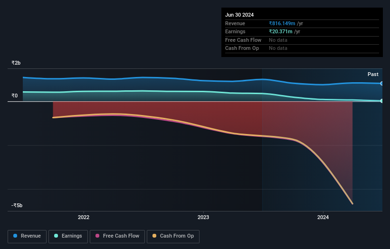Click the Free Cash Flow No data value
390x249 pixels.
click(x=278, y=40)
